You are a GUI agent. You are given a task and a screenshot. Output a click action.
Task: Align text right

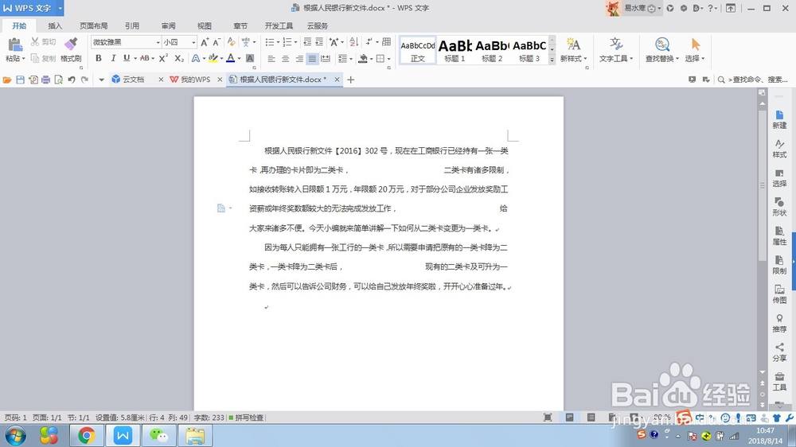[x=299, y=59]
